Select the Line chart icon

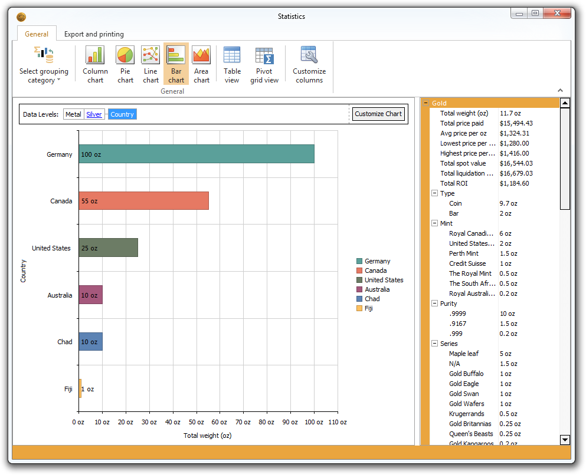150,63
